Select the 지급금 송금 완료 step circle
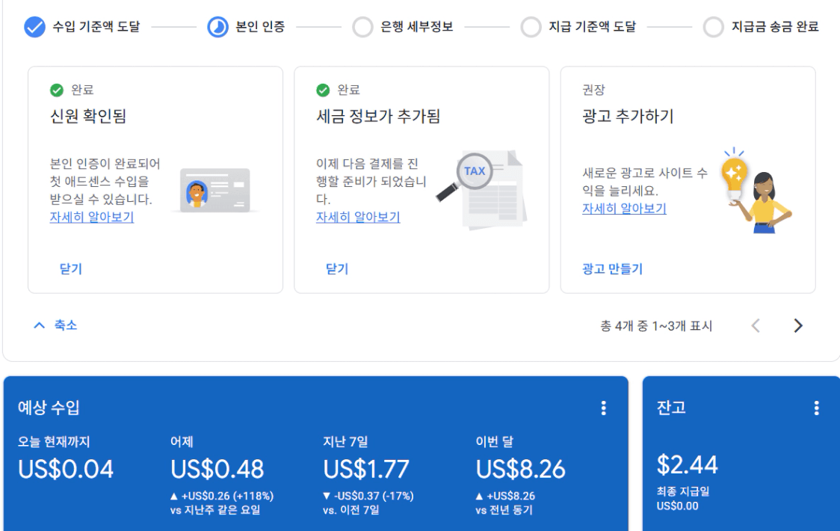 pyautogui.click(x=713, y=28)
